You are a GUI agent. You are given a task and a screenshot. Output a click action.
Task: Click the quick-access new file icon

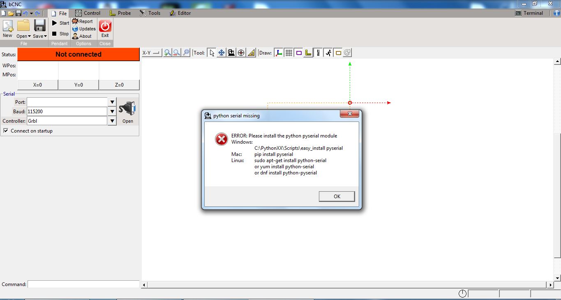[x=3, y=13]
